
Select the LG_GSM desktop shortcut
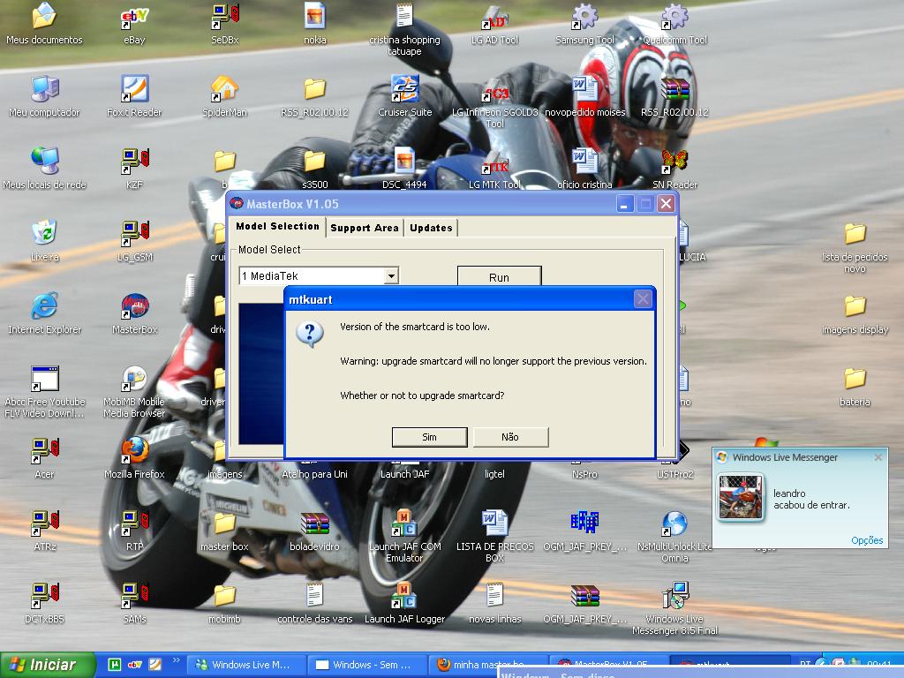(x=134, y=241)
